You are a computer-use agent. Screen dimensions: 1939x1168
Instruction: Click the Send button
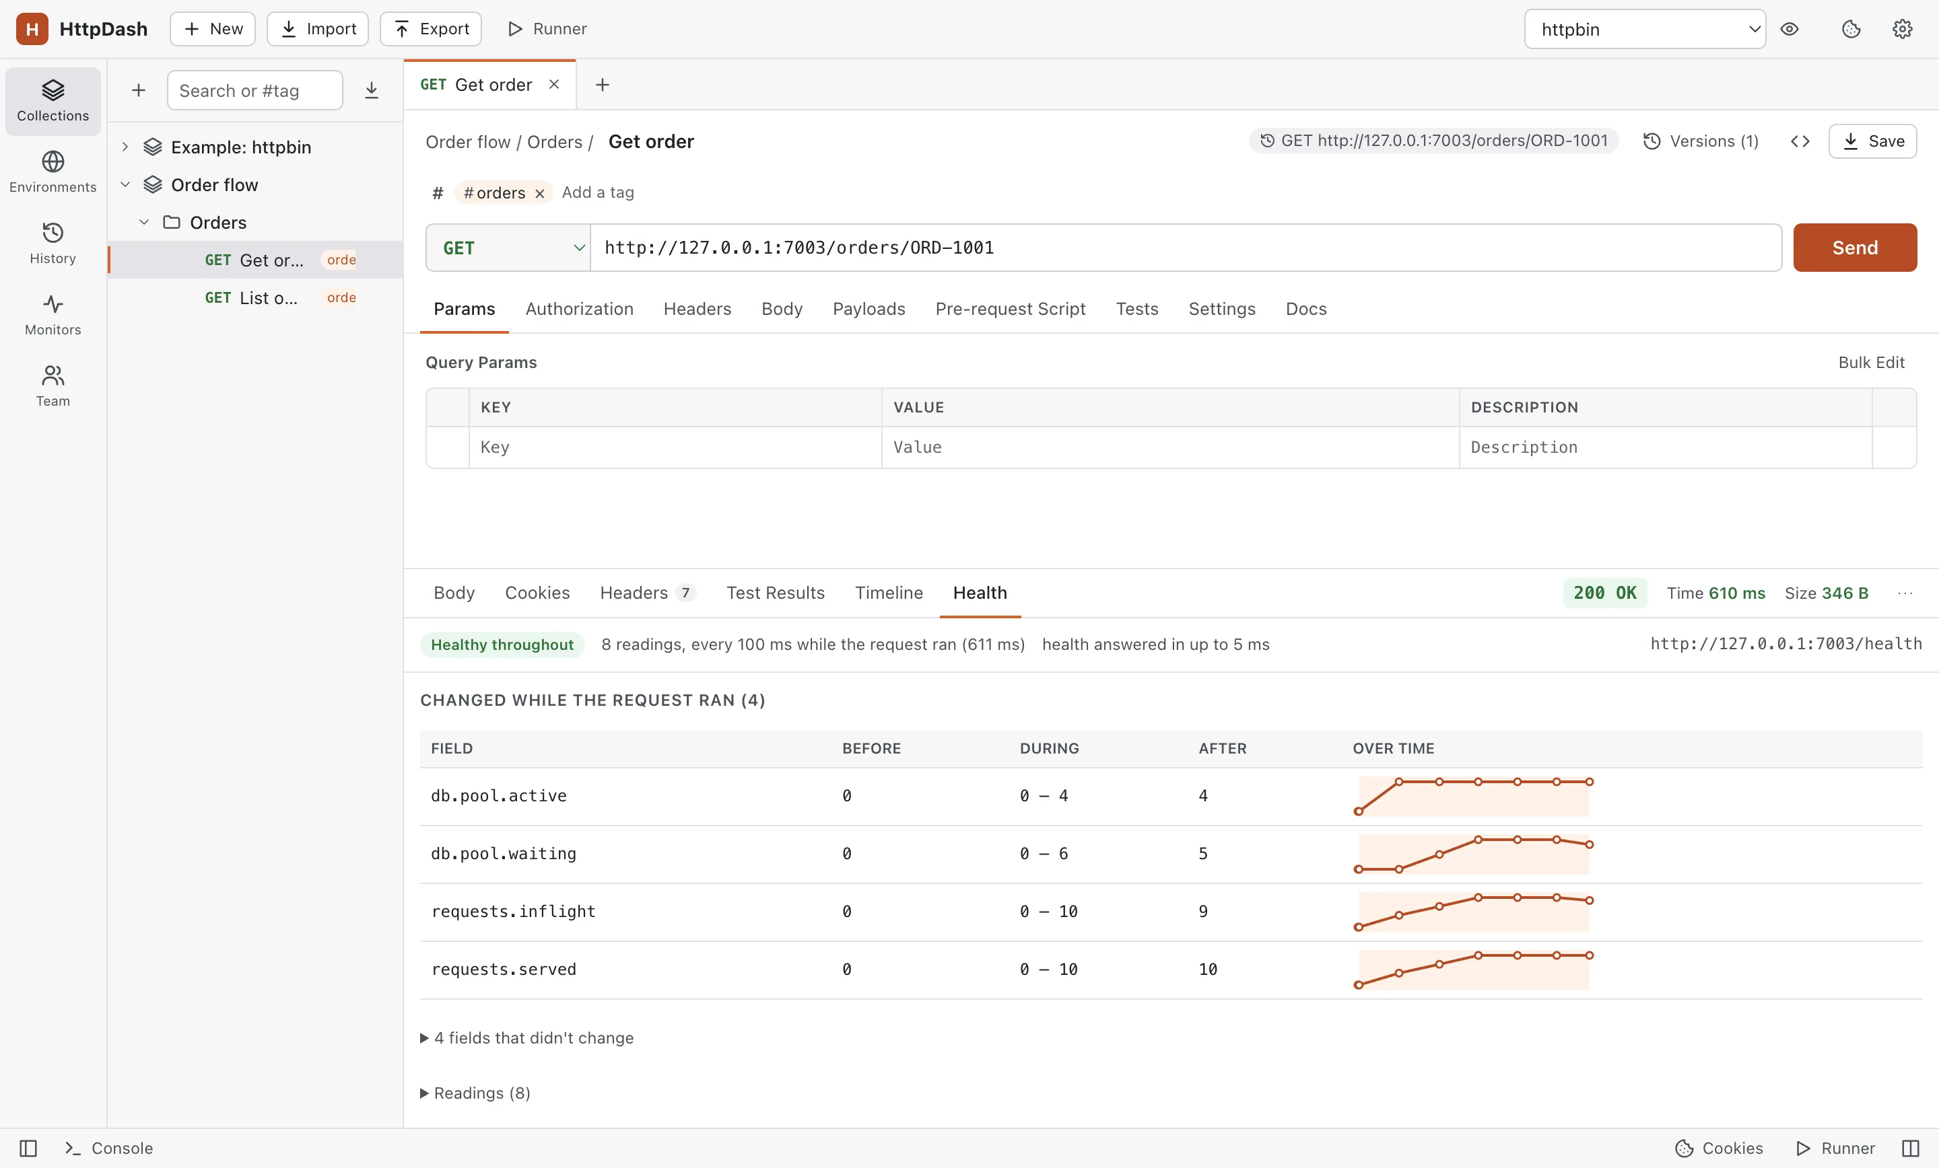pos(1855,248)
